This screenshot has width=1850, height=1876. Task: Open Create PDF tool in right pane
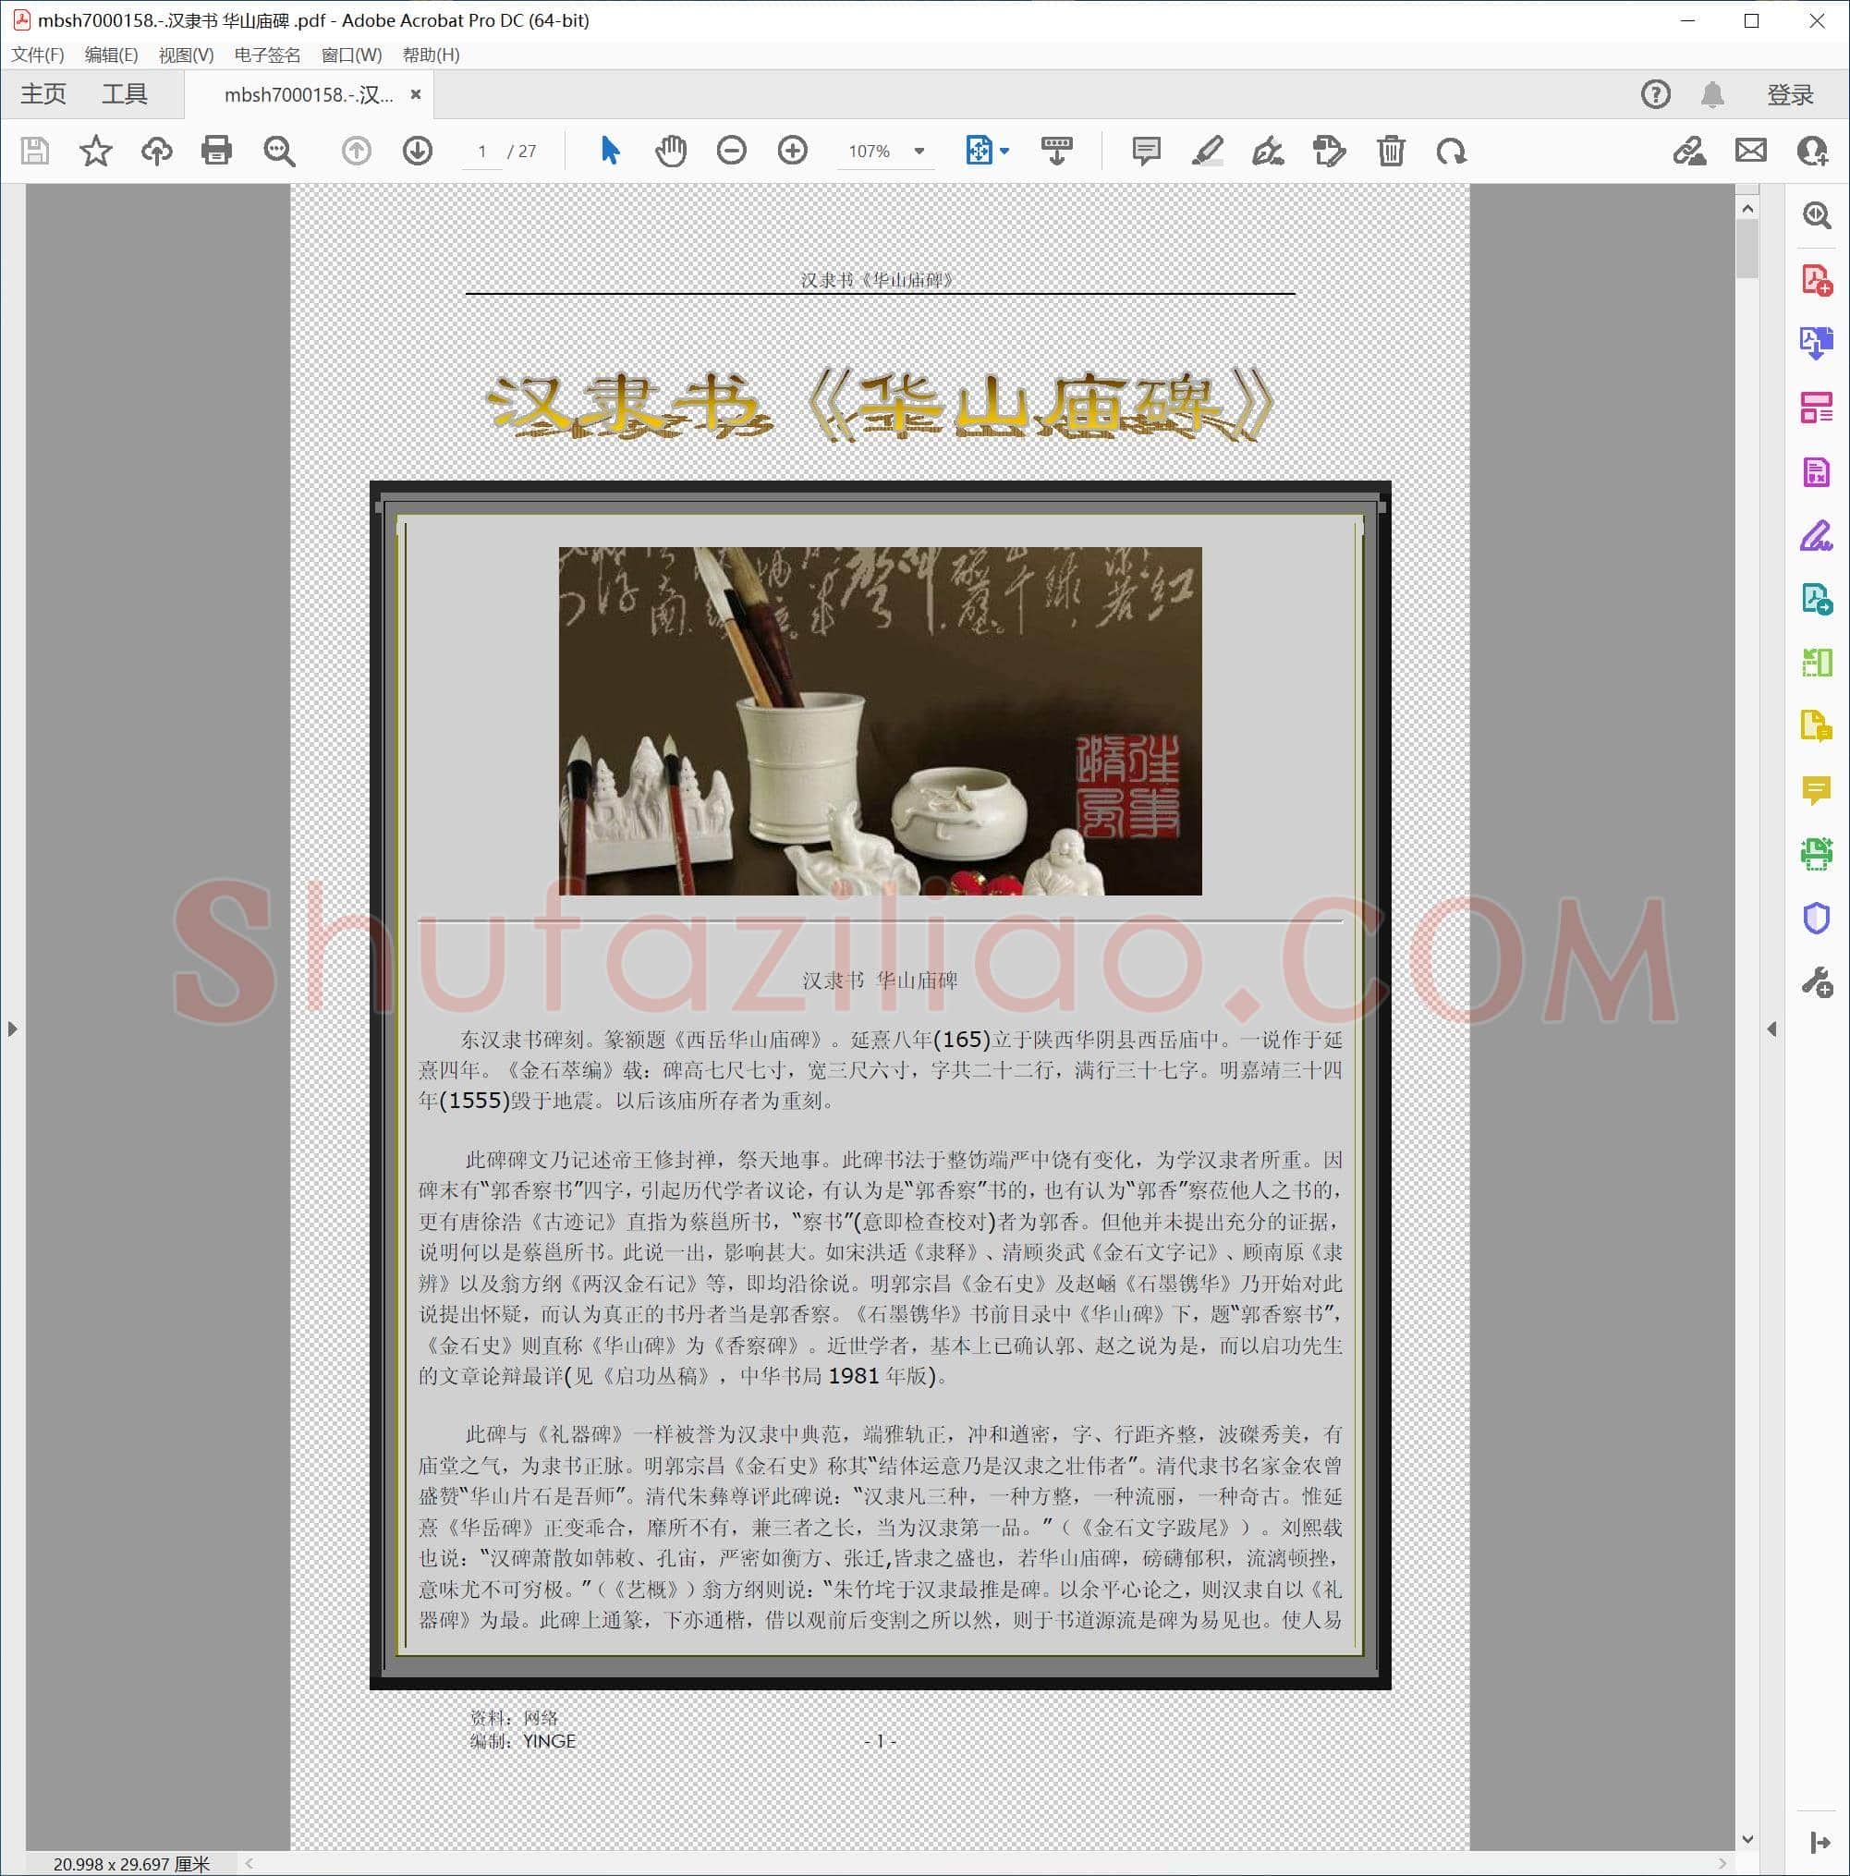(x=1817, y=280)
